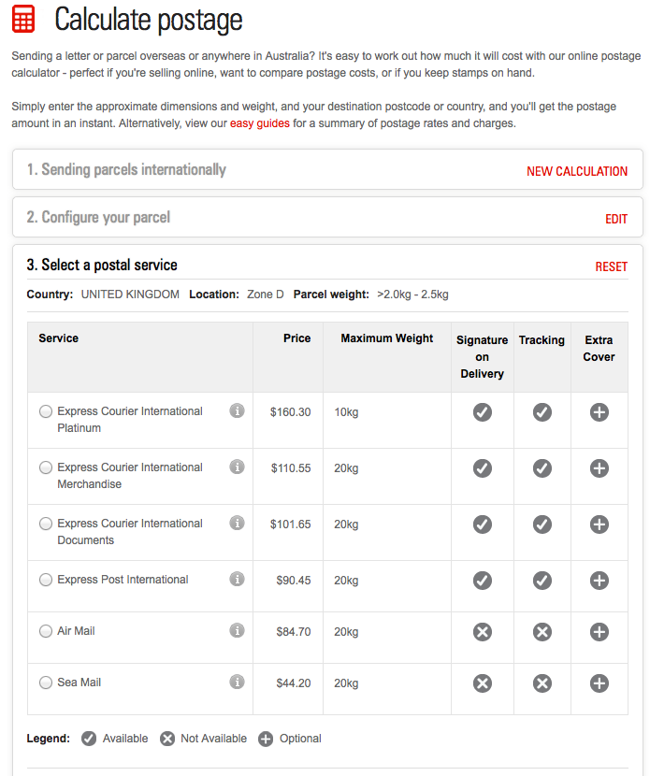Click the red calculator icon
650x776 pixels.
(x=23, y=20)
